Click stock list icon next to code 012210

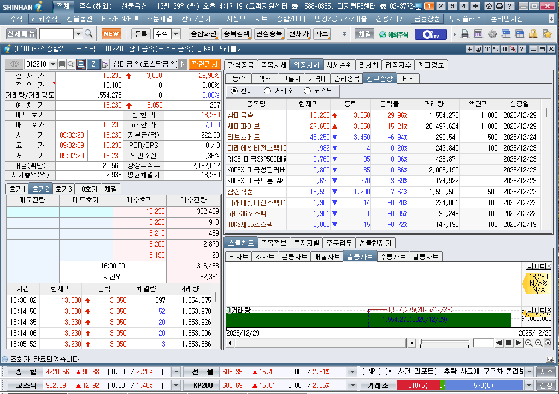62,64
